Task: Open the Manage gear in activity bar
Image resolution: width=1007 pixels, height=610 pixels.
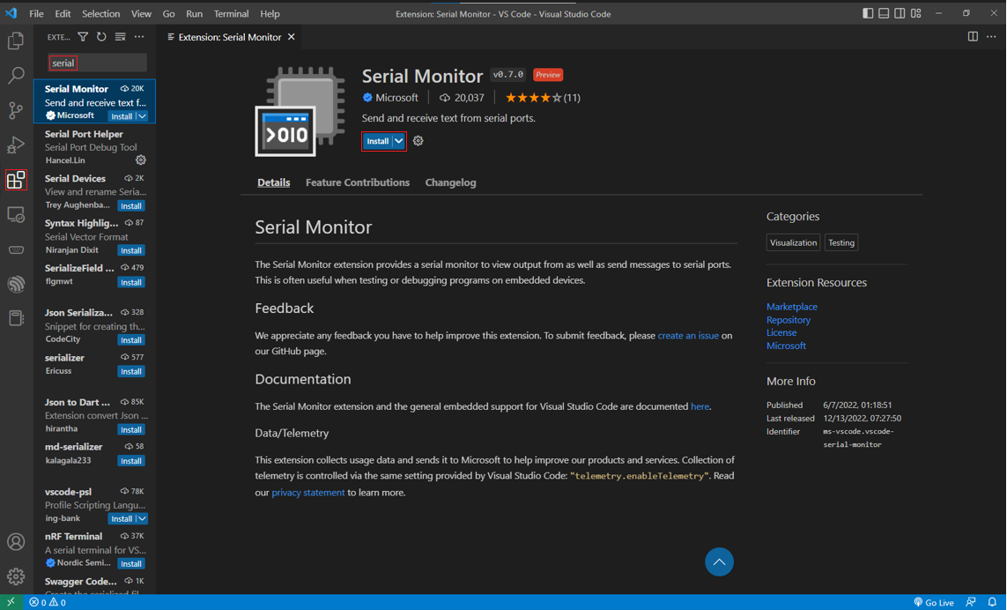Action: point(15,577)
